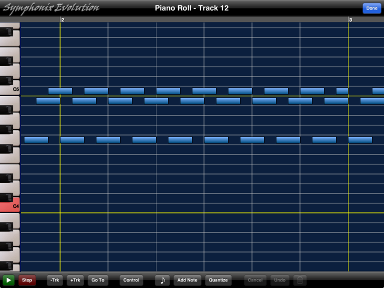Open the Control menu
Screen dimensions: 384x288
pos(131,280)
